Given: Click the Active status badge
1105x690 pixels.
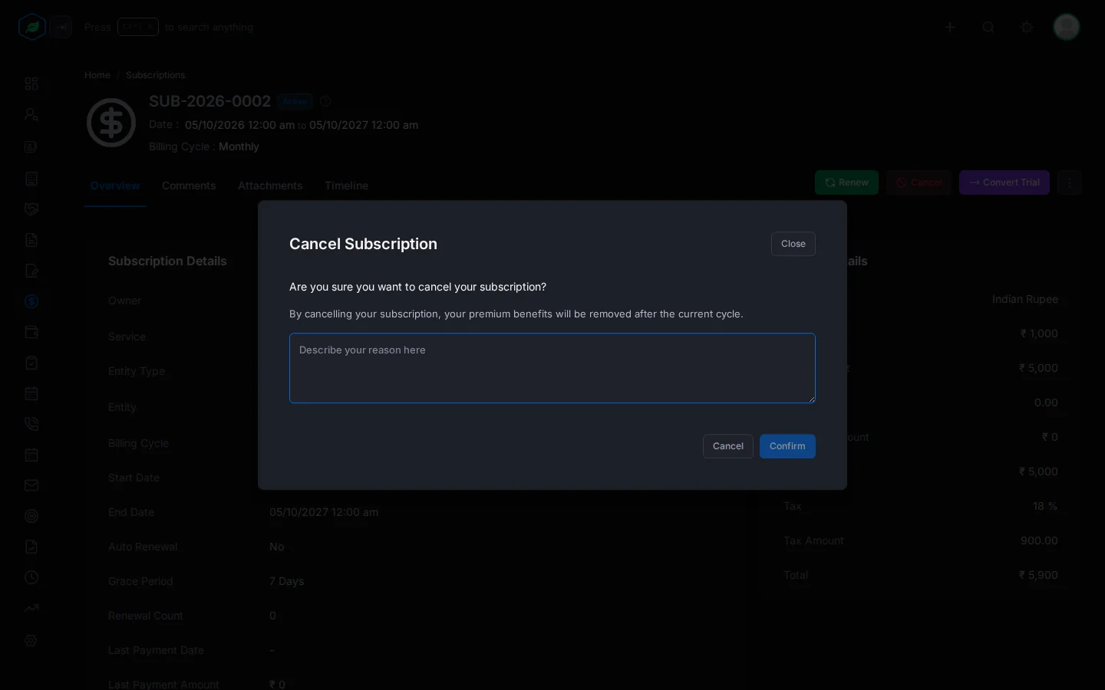Looking at the screenshot, I should 295,101.
